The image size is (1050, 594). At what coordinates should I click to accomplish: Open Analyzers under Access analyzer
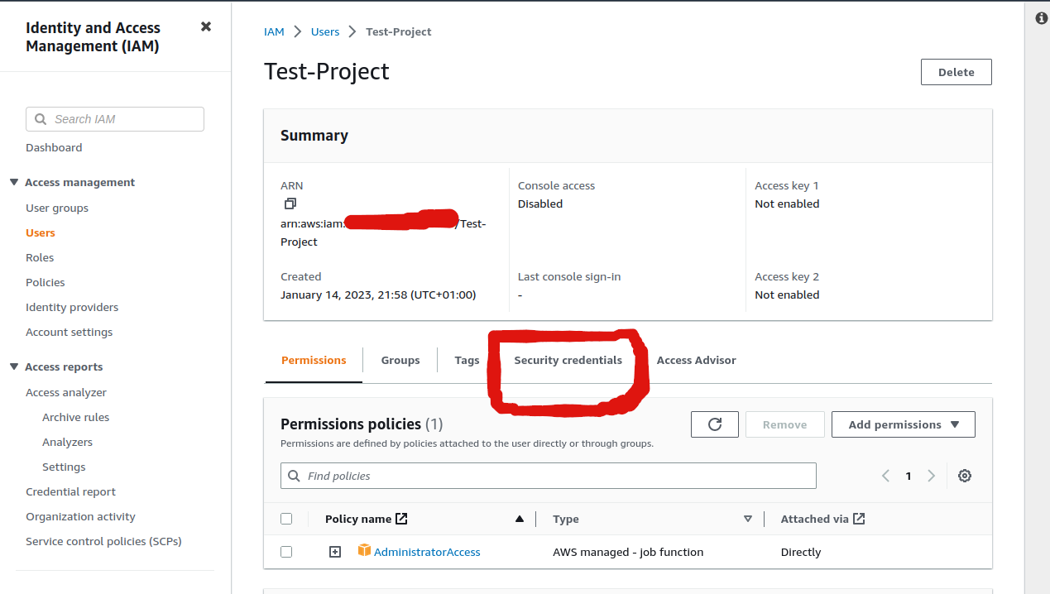coord(68,442)
